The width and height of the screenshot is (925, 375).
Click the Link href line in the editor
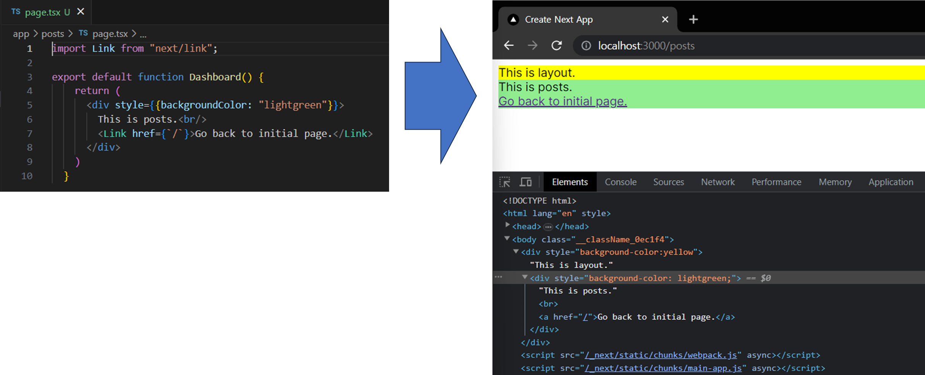235,134
